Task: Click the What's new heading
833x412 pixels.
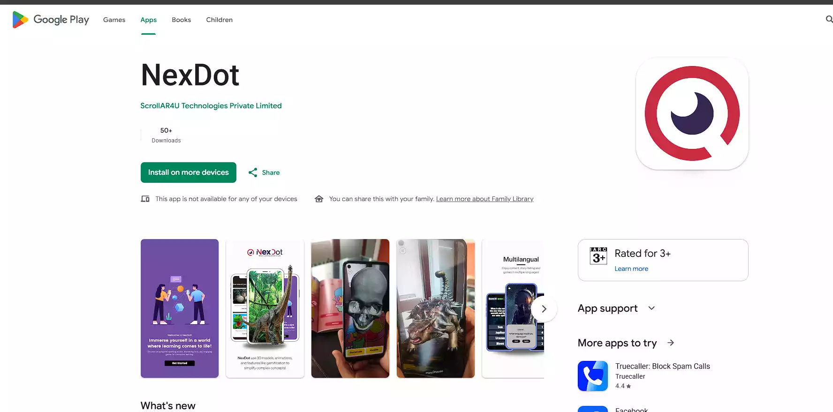Action: 168,405
